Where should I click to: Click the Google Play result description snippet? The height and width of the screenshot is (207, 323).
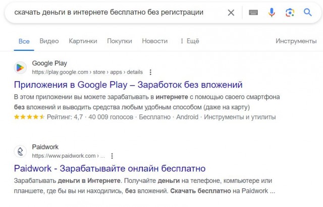coord(147,102)
